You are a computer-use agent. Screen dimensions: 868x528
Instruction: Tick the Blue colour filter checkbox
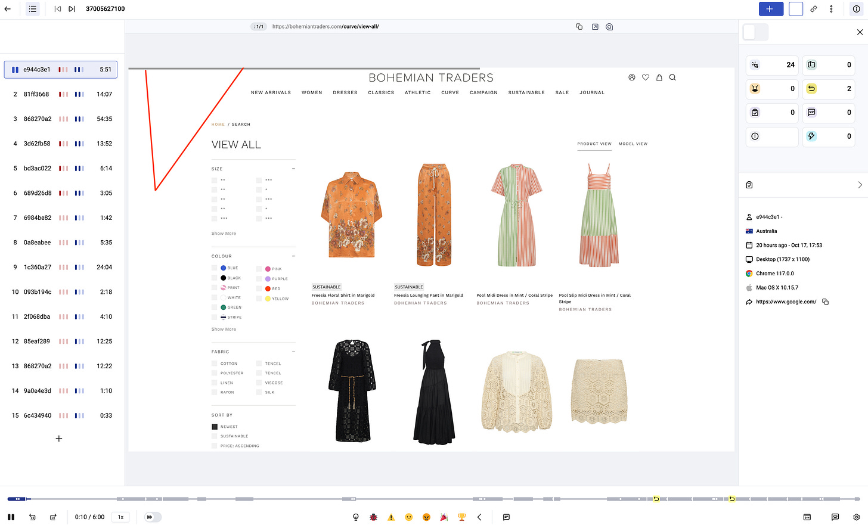tap(215, 268)
